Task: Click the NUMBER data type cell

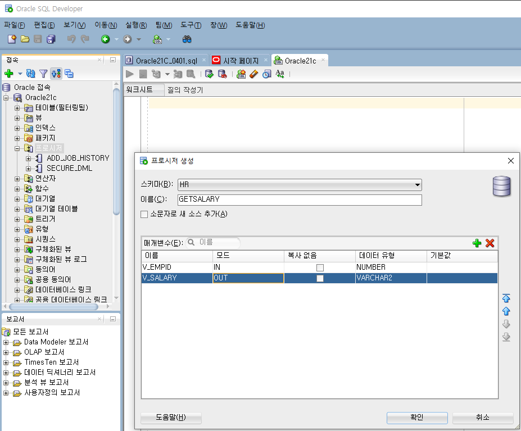Action: tap(391, 267)
